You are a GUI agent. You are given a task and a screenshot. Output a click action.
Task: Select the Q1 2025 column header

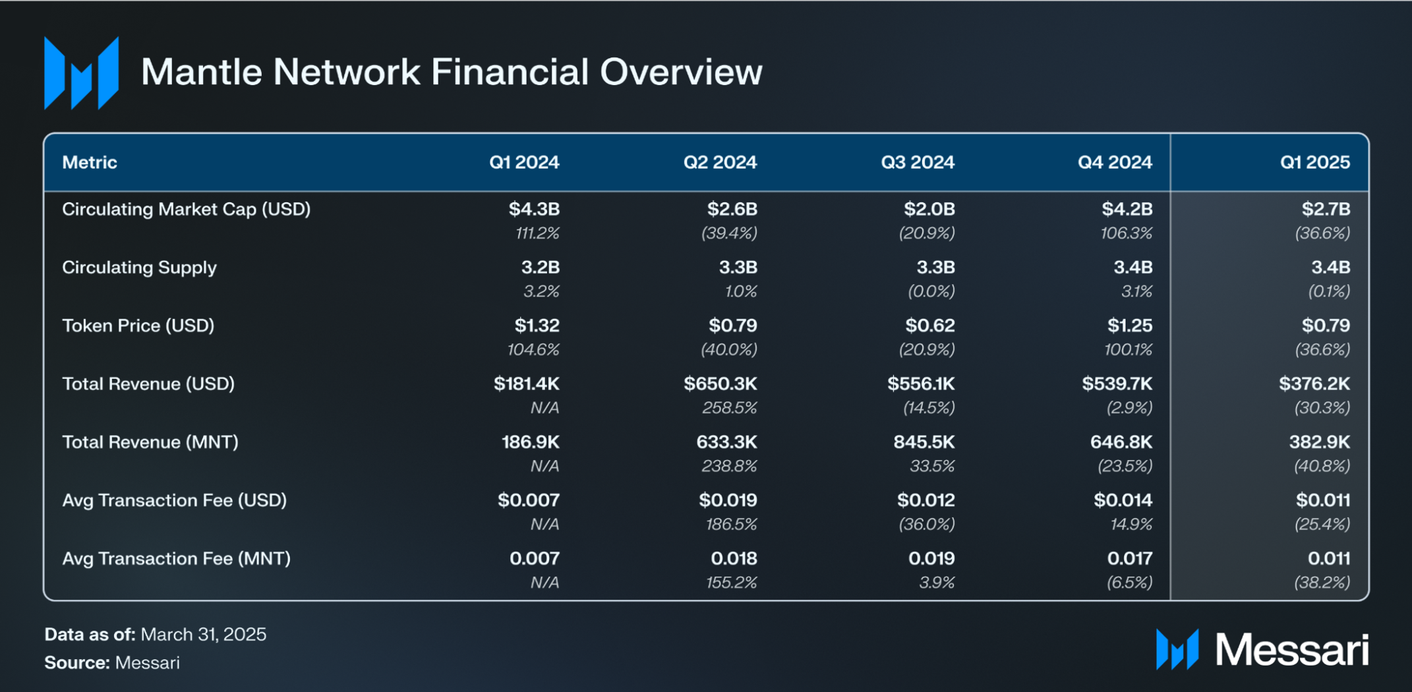pyautogui.click(x=1315, y=162)
